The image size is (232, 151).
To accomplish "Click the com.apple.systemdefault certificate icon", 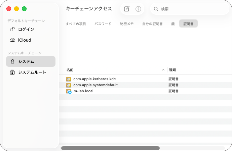I will tap(69, 85).
